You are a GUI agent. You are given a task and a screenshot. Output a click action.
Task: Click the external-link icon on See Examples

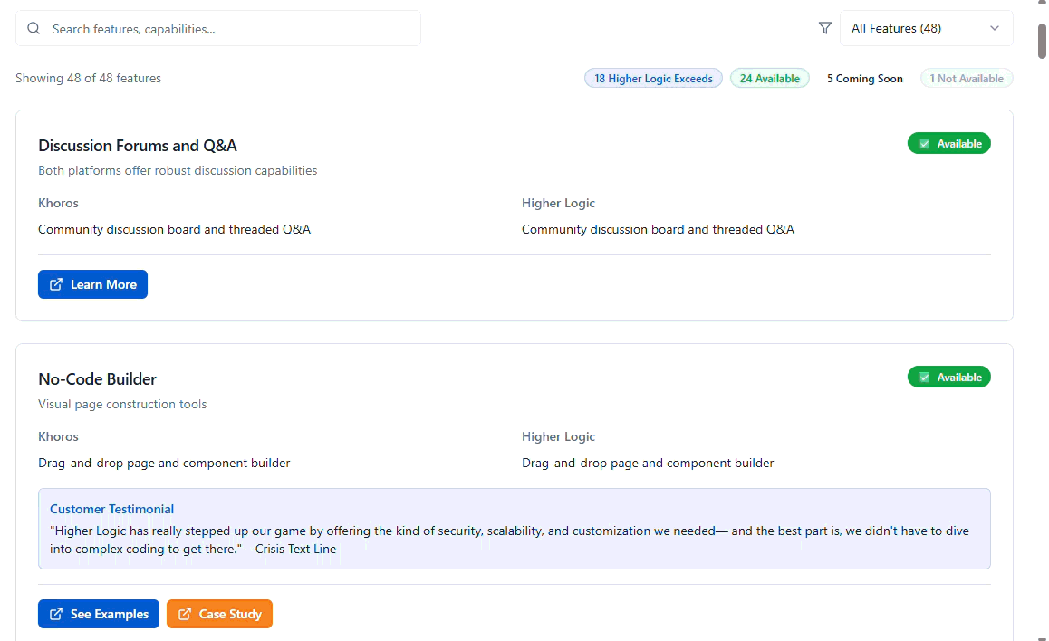click(56, 614)
